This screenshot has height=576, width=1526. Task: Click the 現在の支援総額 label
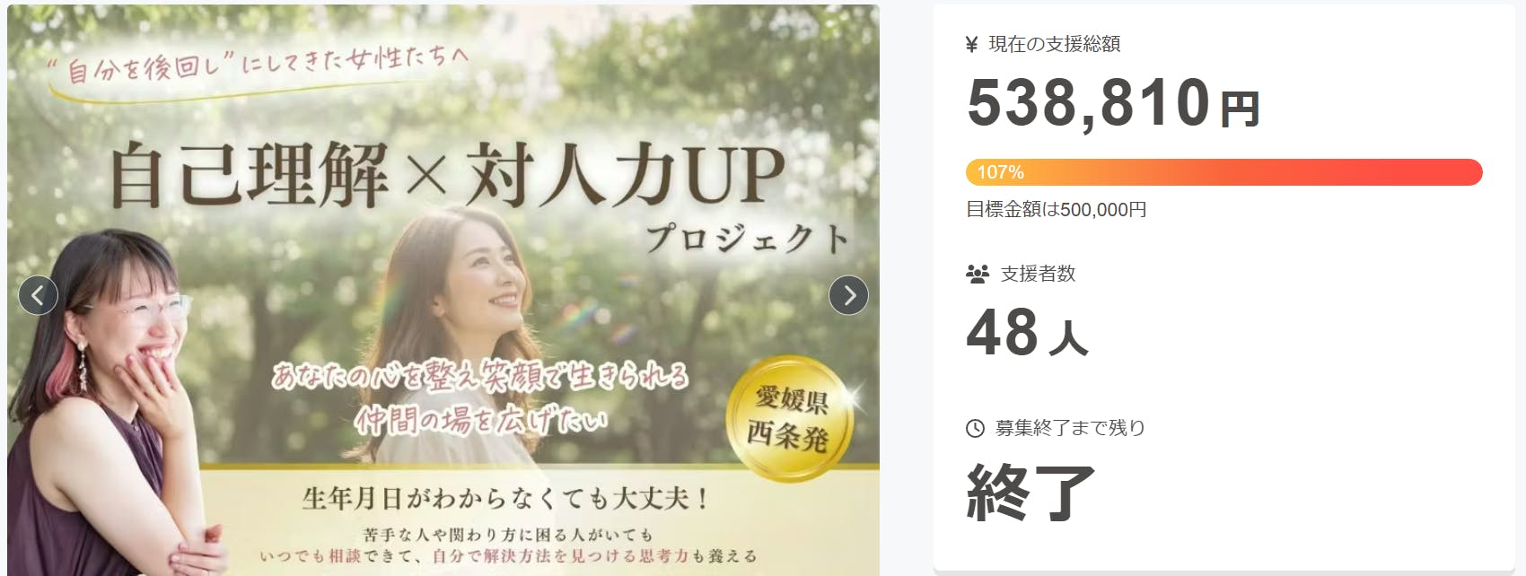pyautogui.click(x=1055, y=44)
